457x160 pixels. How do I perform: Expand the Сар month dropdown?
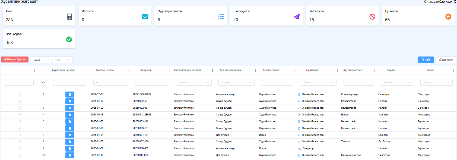[x=62, y=60]
